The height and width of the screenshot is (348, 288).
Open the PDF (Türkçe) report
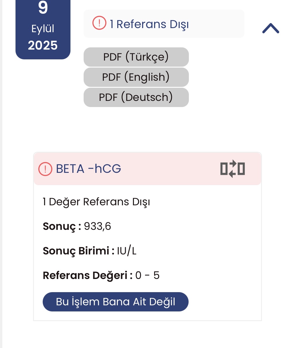pyautogui.click(x=136, y=57)
